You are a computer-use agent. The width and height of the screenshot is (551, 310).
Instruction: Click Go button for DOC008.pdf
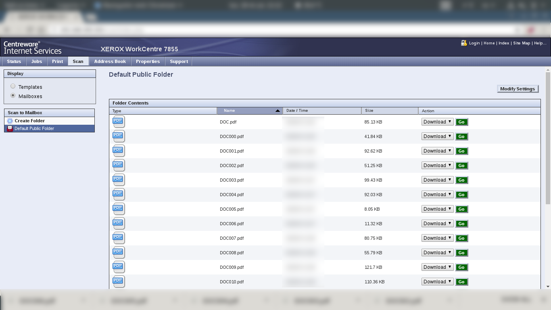pos(461,253)
